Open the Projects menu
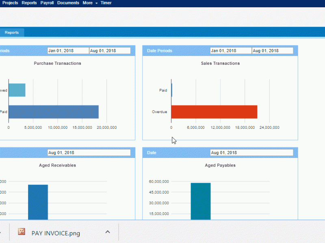Screen dimensions: 325x243 pos(10,3)
